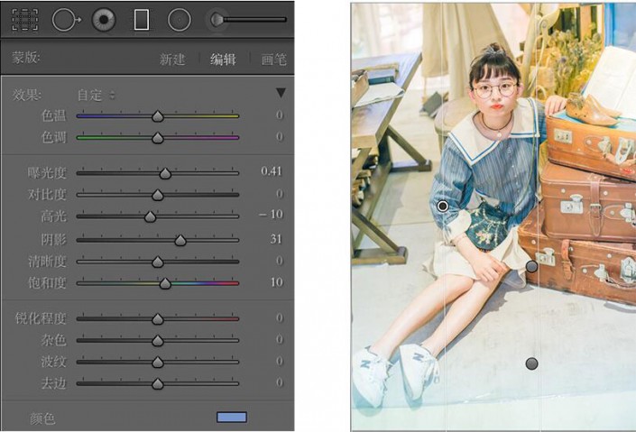
Task: Click the 杂色 slider handle
Action: pyautogui.click(x=158, y=340)
